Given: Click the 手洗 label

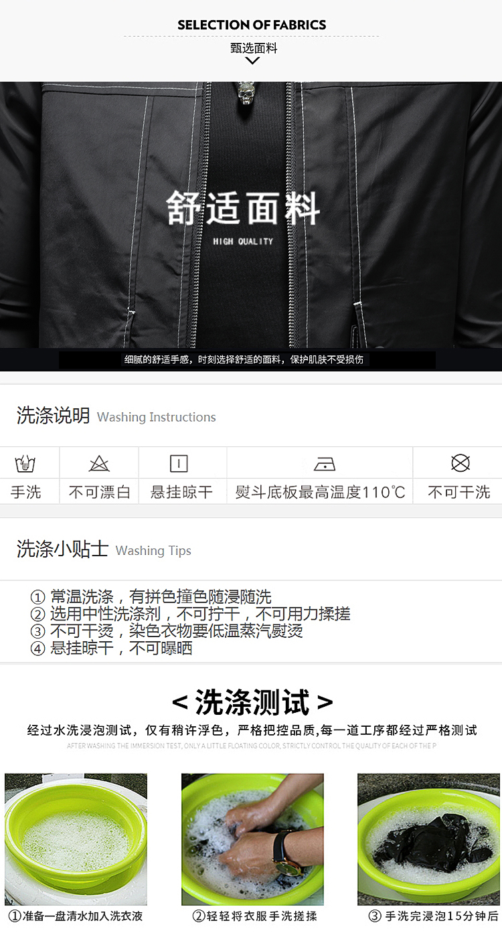Looking at the screenshot, I should (x=25, y=493).
